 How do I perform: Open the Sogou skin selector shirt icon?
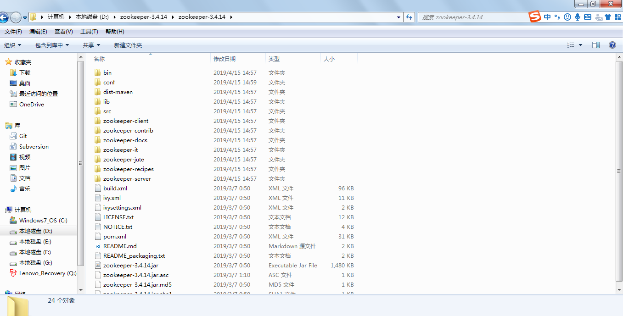point(608,17)
